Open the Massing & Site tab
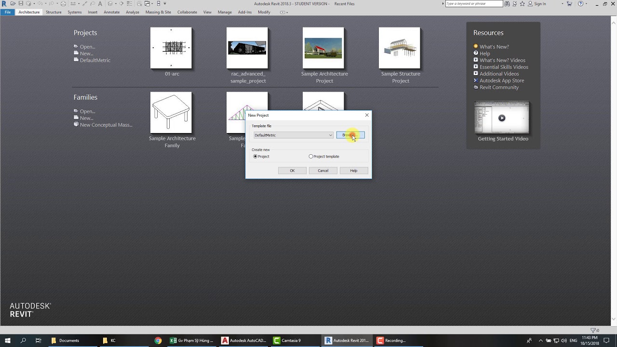This screenshot has width=617, height=347. [x=158, y=12]
